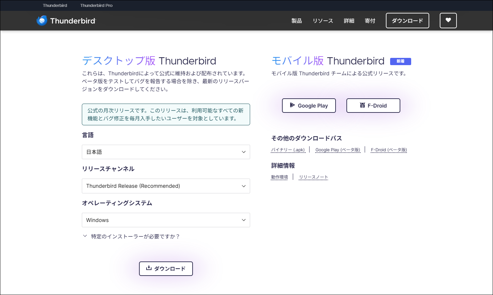493x295 pixels.
Task: Click the バイナリー (.apk) link
Action: pyautogui.click(x=288, y=150)
